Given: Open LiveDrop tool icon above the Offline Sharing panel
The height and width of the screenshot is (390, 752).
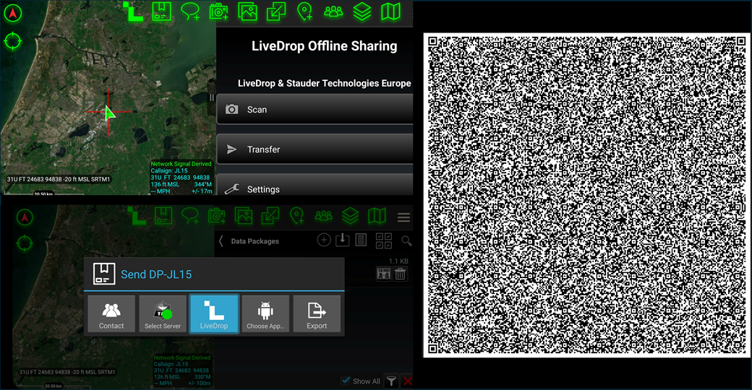Looking at the screenshot, I should 133,12.
